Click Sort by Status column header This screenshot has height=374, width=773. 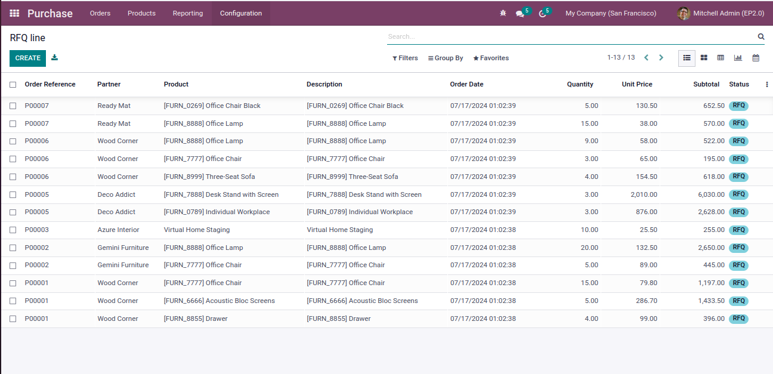click(x=739, y=84)
